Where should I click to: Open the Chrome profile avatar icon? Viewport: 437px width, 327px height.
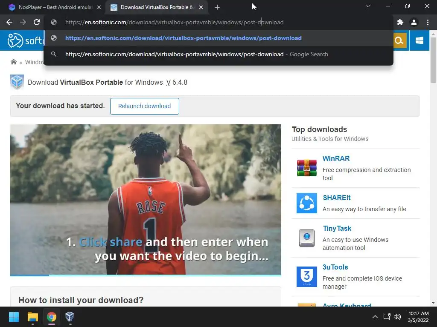[414, 22]
